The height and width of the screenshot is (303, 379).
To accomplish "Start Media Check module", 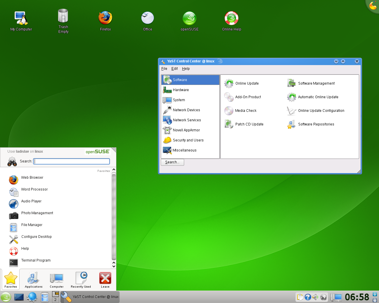I will click(x=240, y=111).
